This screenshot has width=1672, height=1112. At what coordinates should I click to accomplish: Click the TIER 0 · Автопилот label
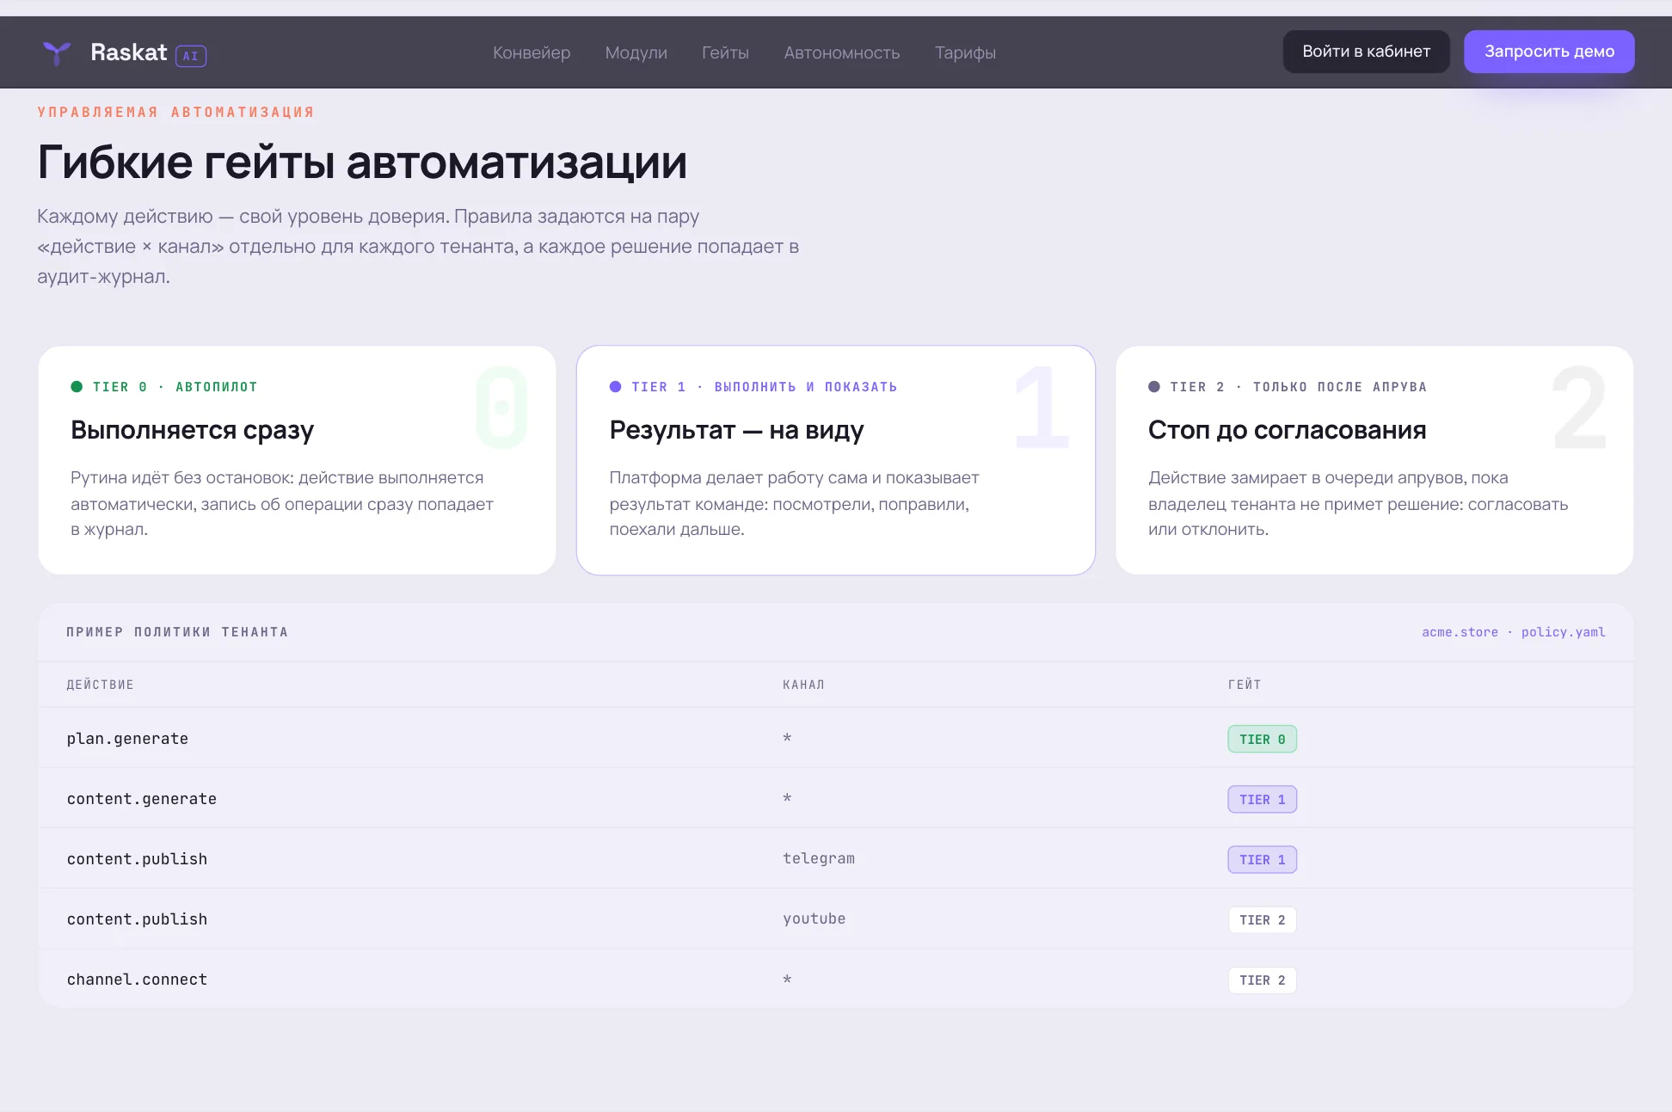[175, 387]
